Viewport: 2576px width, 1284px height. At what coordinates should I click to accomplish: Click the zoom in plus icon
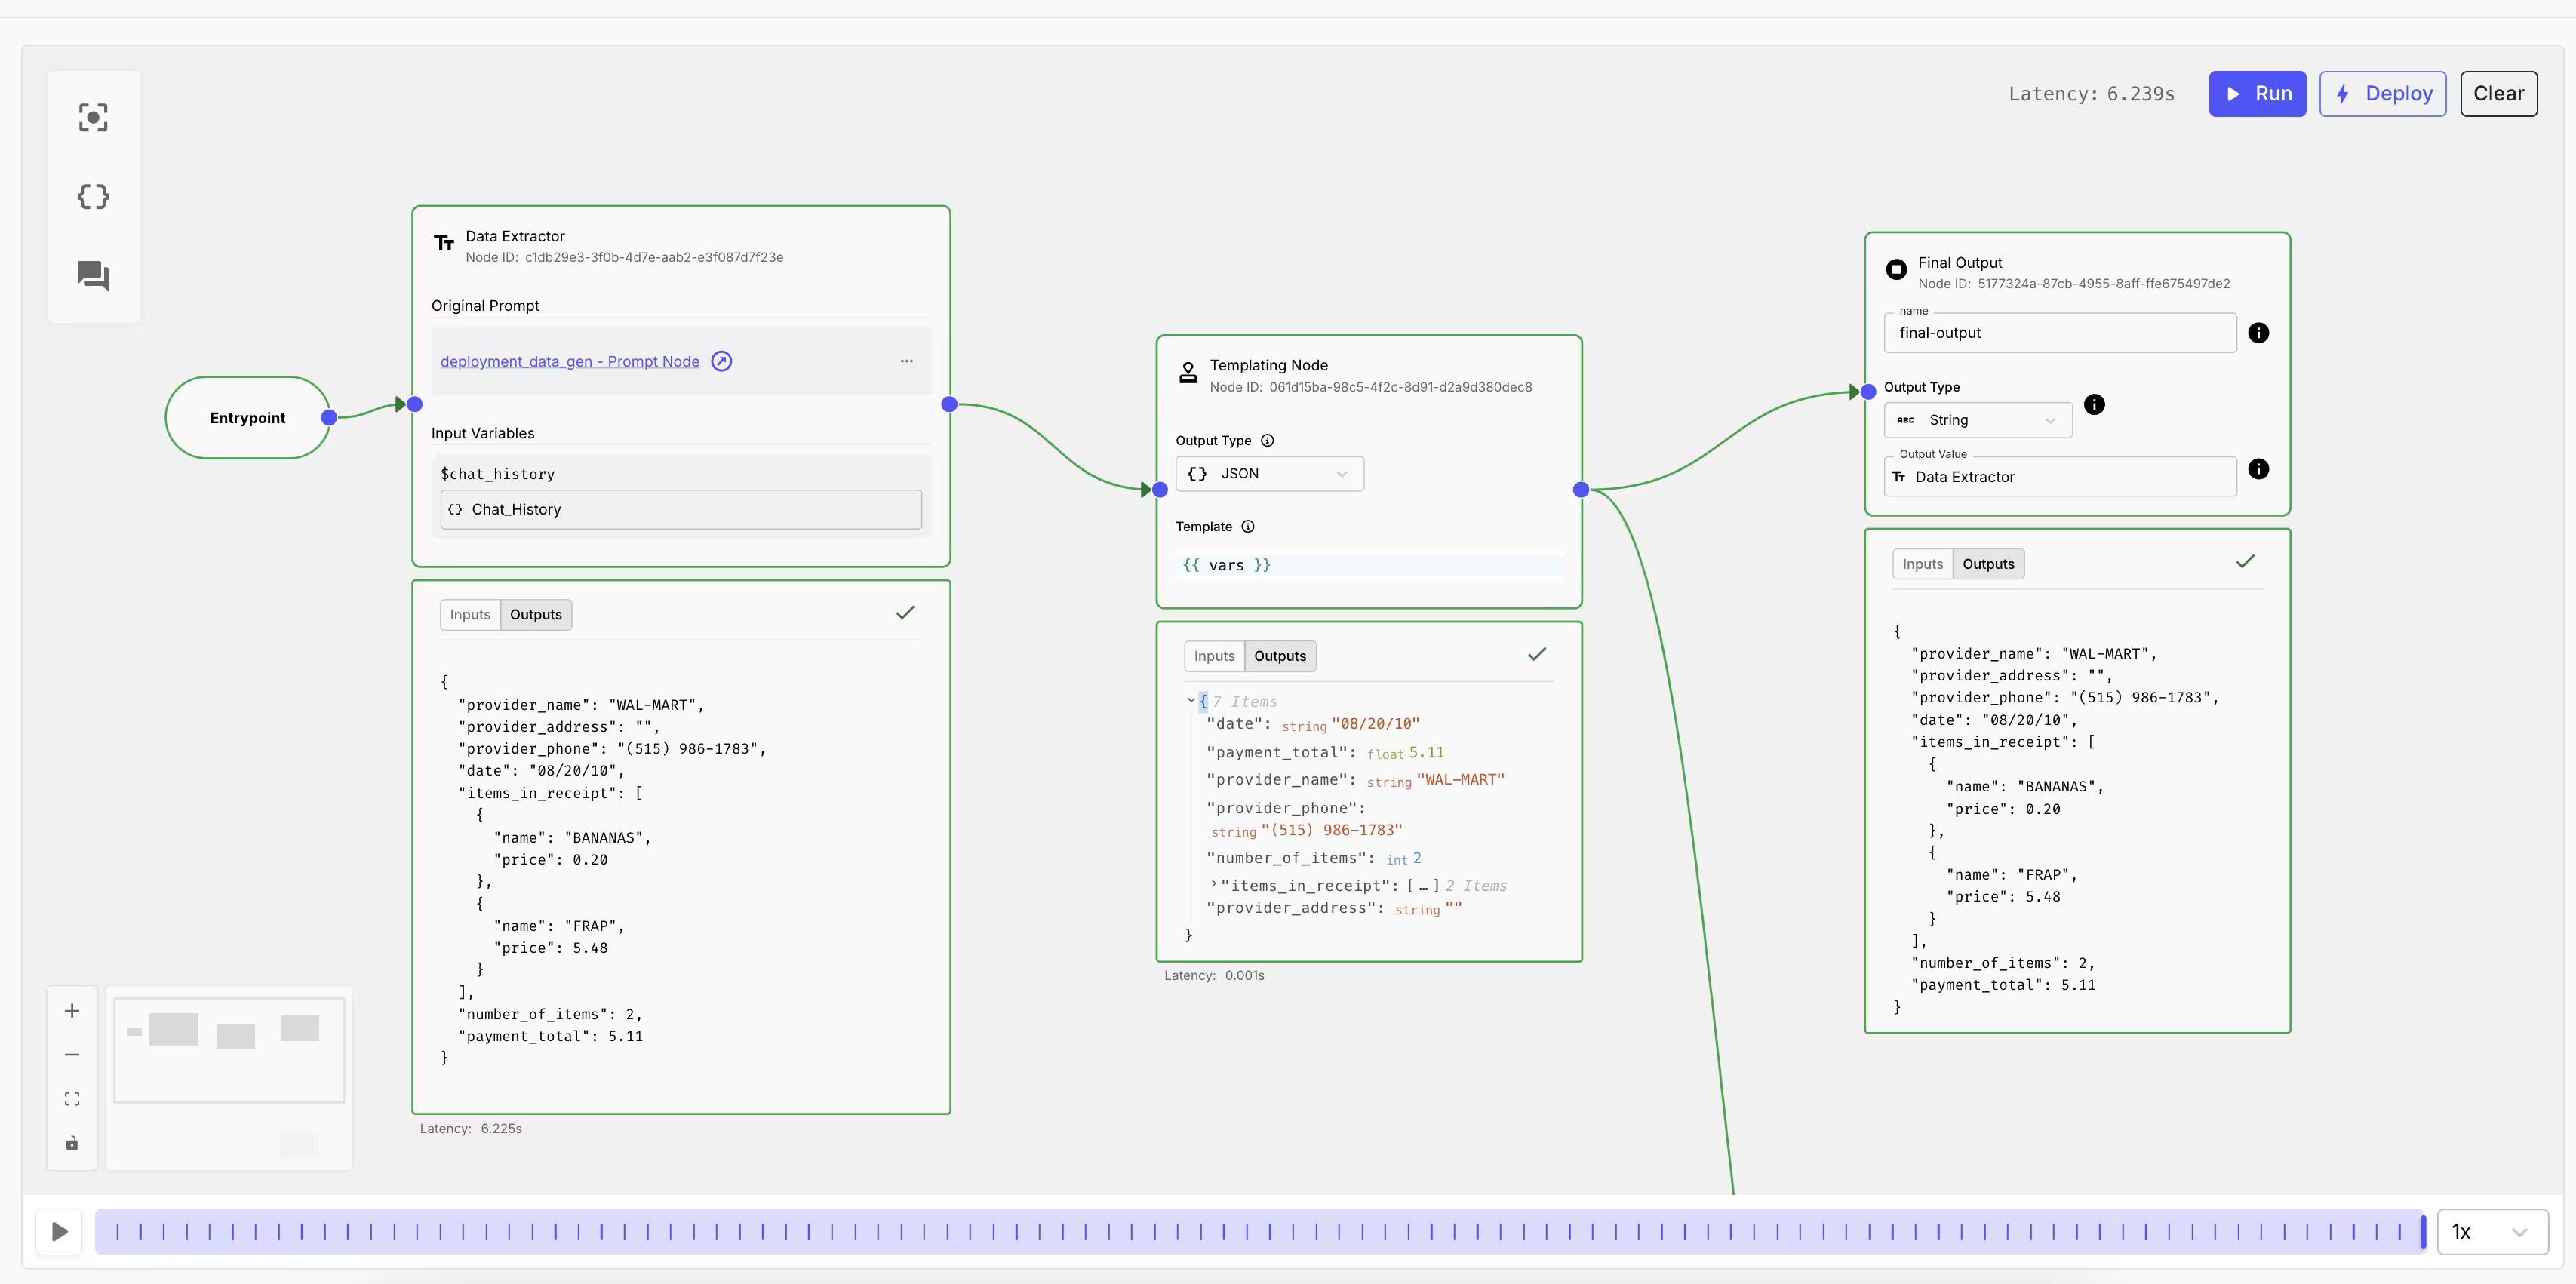coord(72,1011)
